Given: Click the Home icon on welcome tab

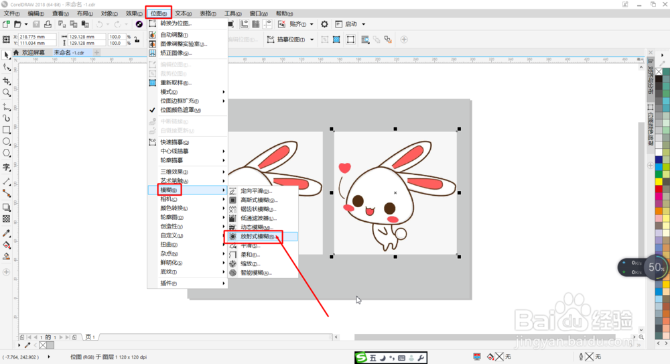Looking at the screenshot, I should point(16,52).
